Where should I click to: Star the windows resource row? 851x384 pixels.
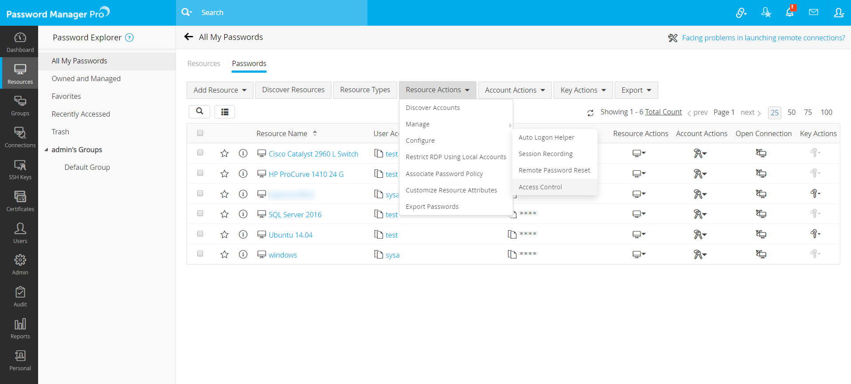(x=225, y=255)
